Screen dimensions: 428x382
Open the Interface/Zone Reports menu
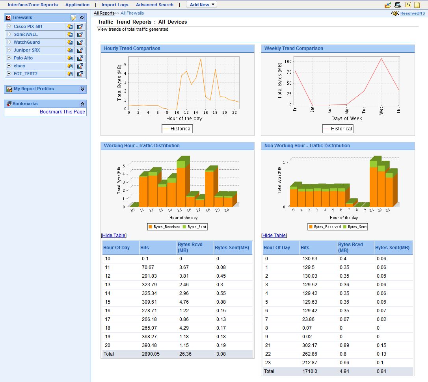coord(33,5)
